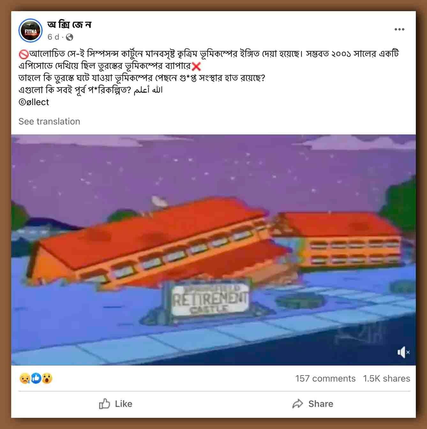Toggle the muted video sound icon
This screenshot has height=429, width=427.
pos(404,352)
